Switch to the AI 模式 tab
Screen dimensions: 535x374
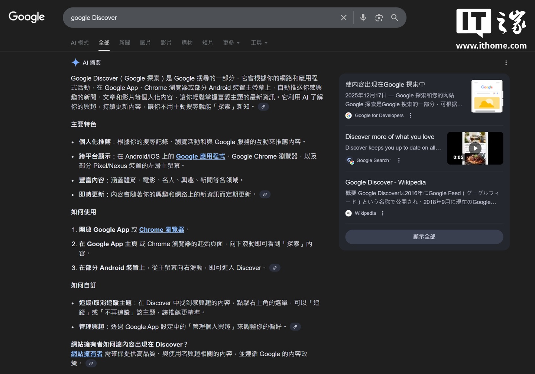coord(80,43)
